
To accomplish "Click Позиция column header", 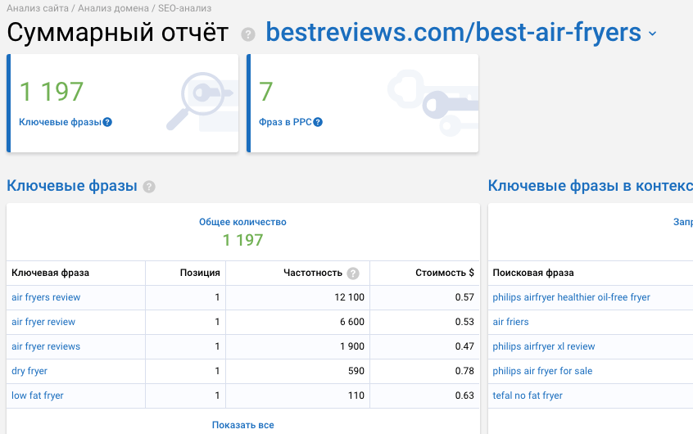I will click(x=200, y=273).
